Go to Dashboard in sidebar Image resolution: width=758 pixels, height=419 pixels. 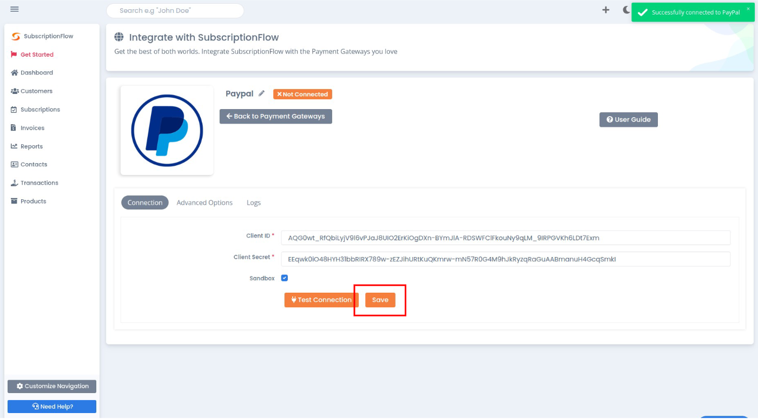click(37, 73)
